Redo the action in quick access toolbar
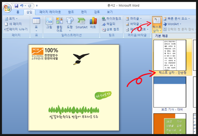Viewport: 198px width, 136px height. (x=29, y=6)
